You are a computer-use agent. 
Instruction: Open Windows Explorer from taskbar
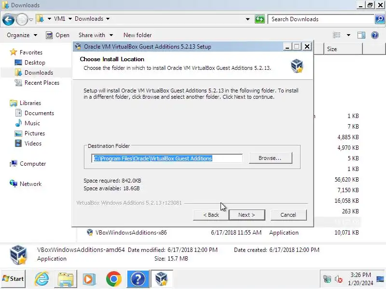click(x=66, y=279)
